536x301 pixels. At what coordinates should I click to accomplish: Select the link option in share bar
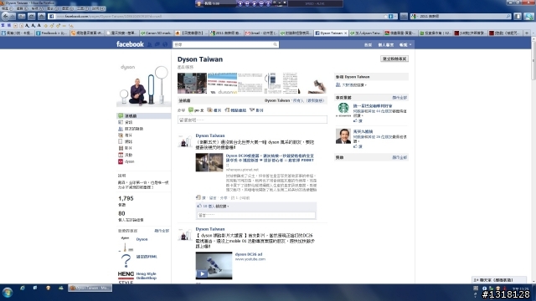(x=235, y=110)
